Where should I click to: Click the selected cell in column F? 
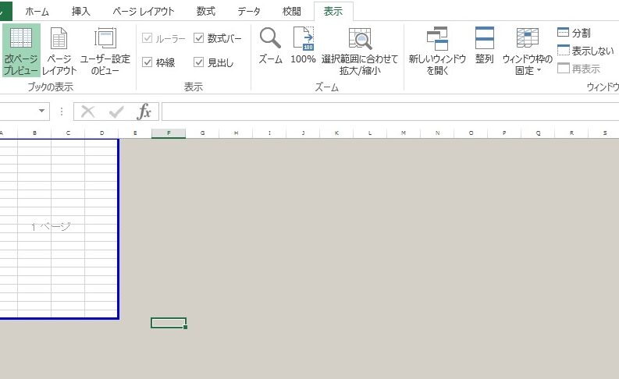[x=169, y=323]
